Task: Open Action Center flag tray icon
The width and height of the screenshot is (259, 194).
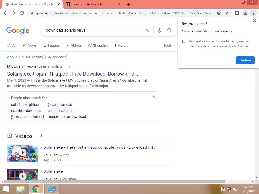Action: click(223, 189)
